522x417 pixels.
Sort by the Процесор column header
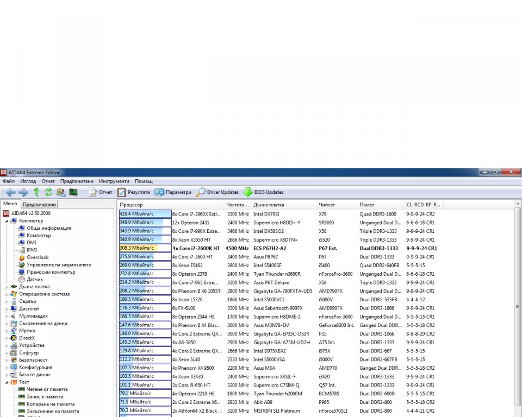coord(132,205)
